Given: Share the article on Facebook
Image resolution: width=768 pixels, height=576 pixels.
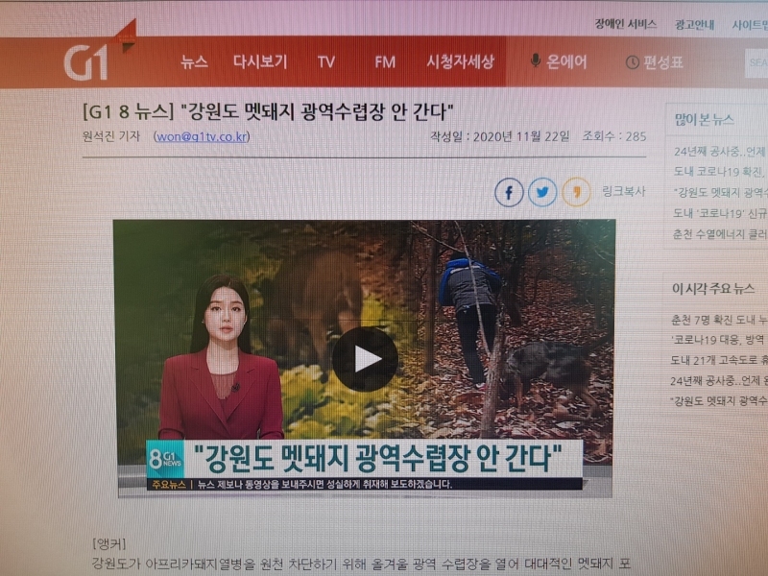Looking at the screenshot, I should click(x=509, y=193).
